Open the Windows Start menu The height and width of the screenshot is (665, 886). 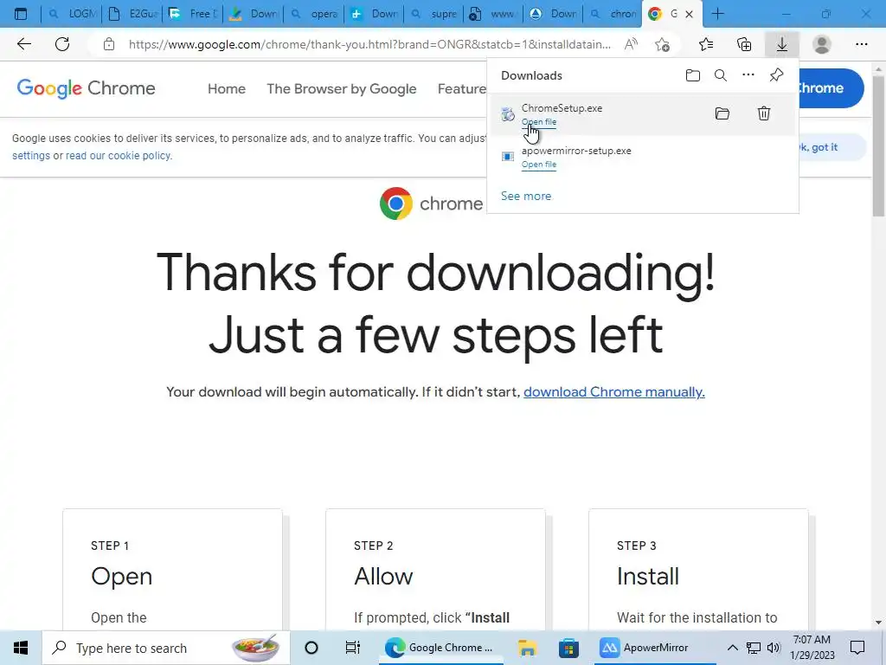point(21,648)
